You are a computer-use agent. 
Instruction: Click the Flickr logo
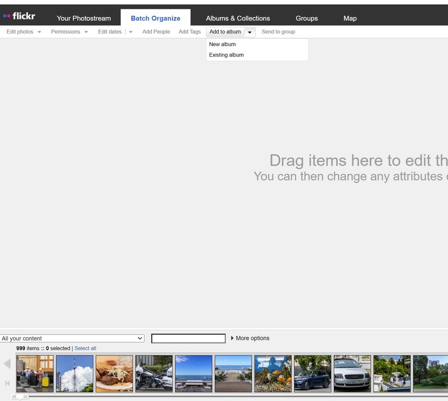(x=19, y=16)
